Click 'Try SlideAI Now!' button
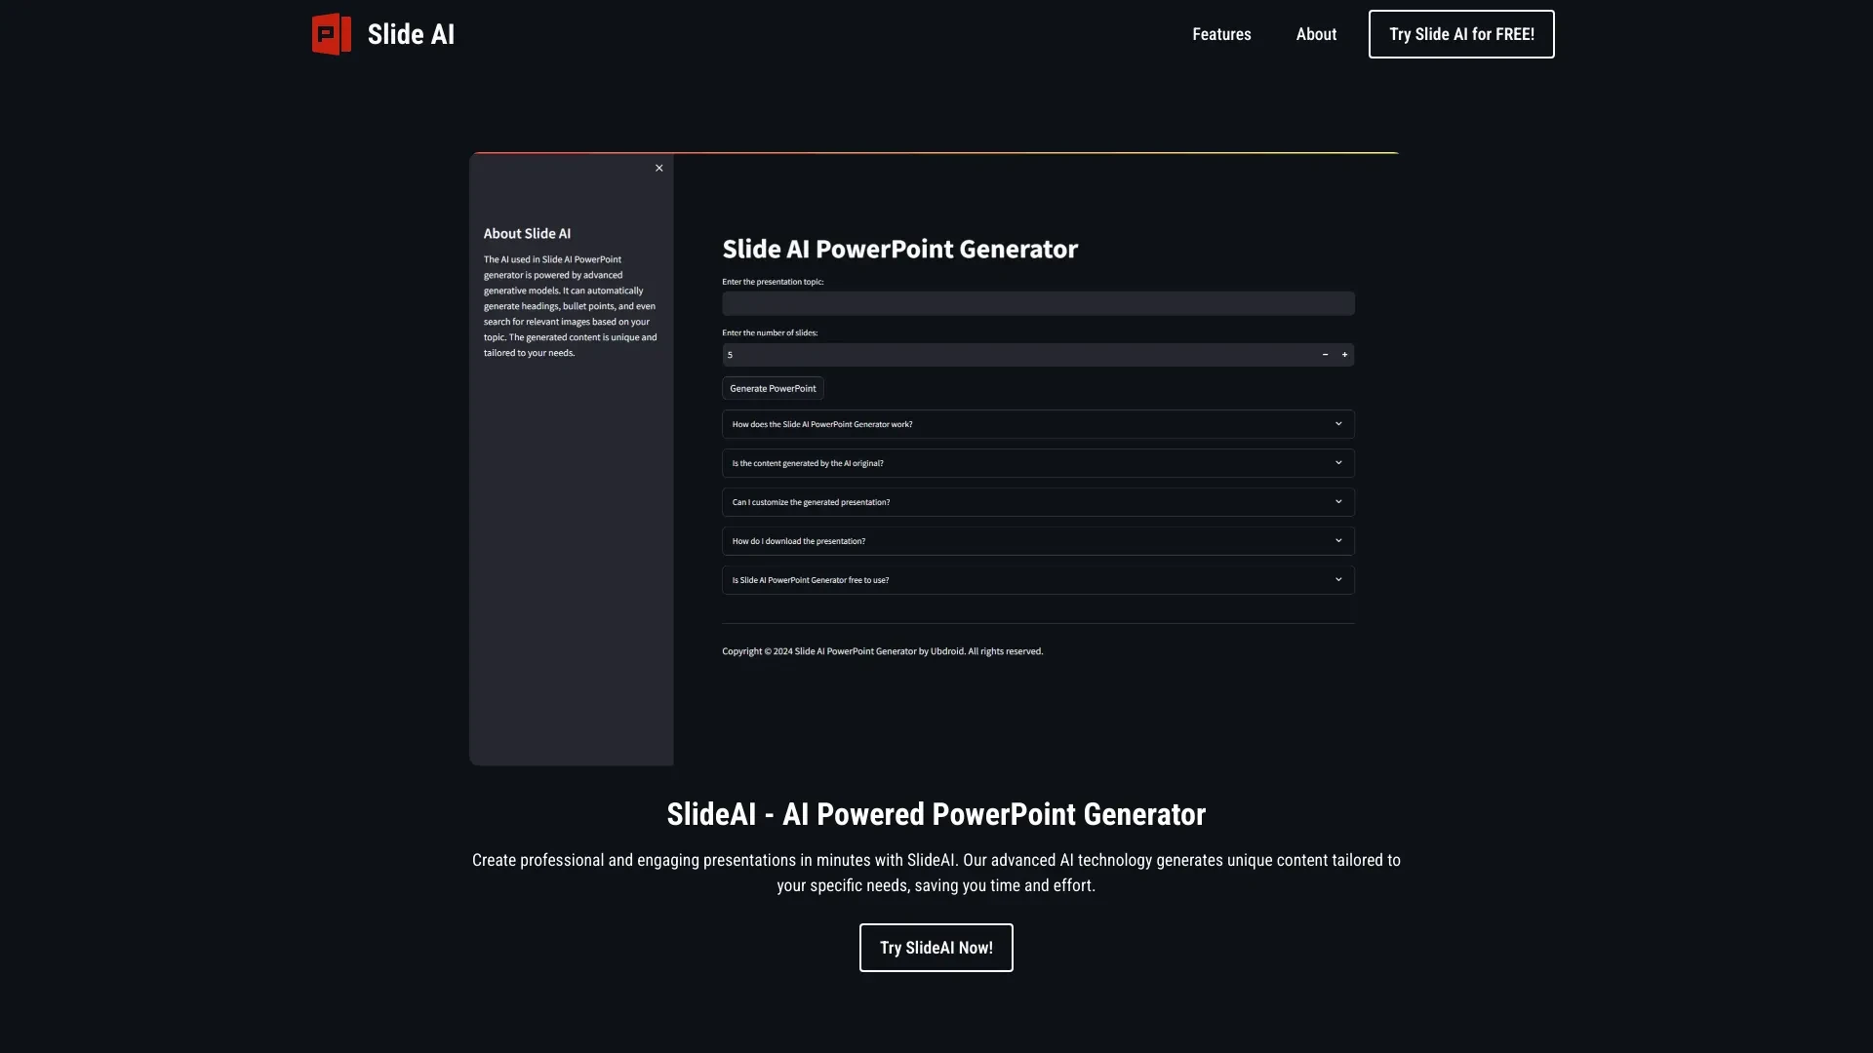Image resolution: width=1873 pixels, height=1053 pixels. point(936,948)
